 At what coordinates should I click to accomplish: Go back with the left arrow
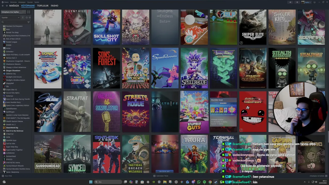click(3, 6)
